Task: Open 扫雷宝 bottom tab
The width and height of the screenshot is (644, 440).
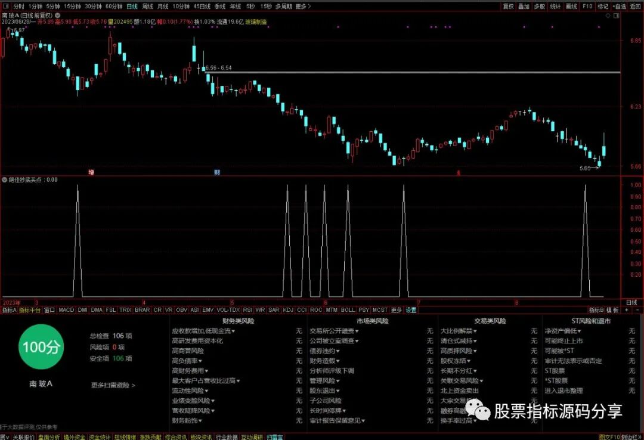Action: 274,437
